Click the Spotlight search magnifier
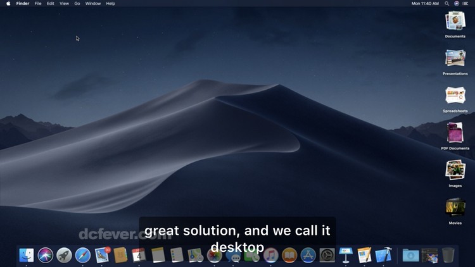475x267 pixels. pos(447,4)
